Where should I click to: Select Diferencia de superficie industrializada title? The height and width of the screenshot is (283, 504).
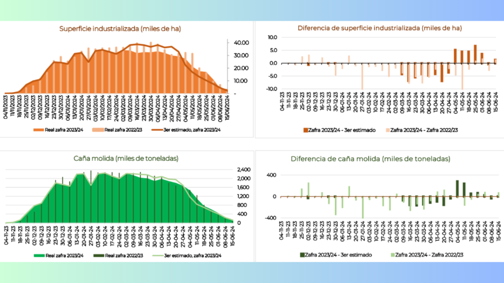379,28
